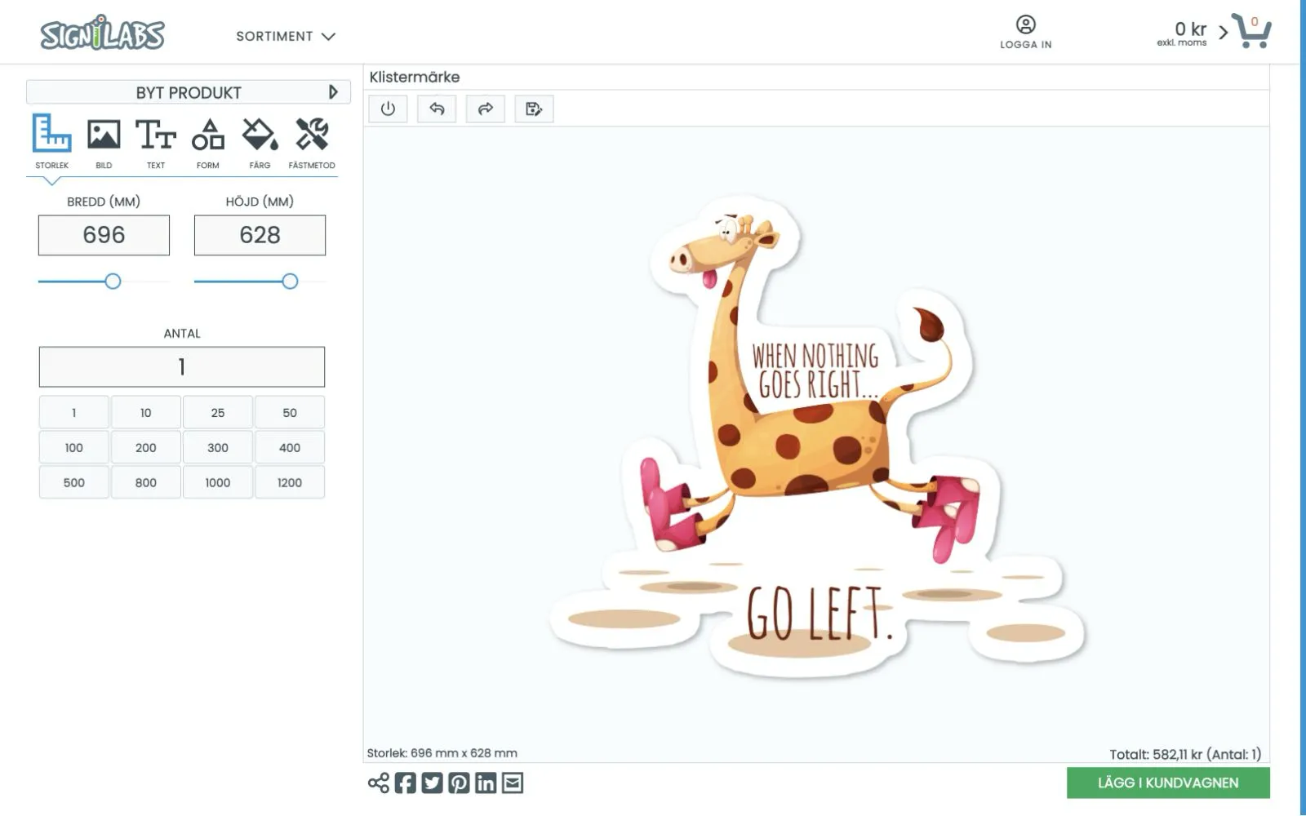Click the Klistermärke title text
1306x816 pixels.
click(x=415, y=77)
